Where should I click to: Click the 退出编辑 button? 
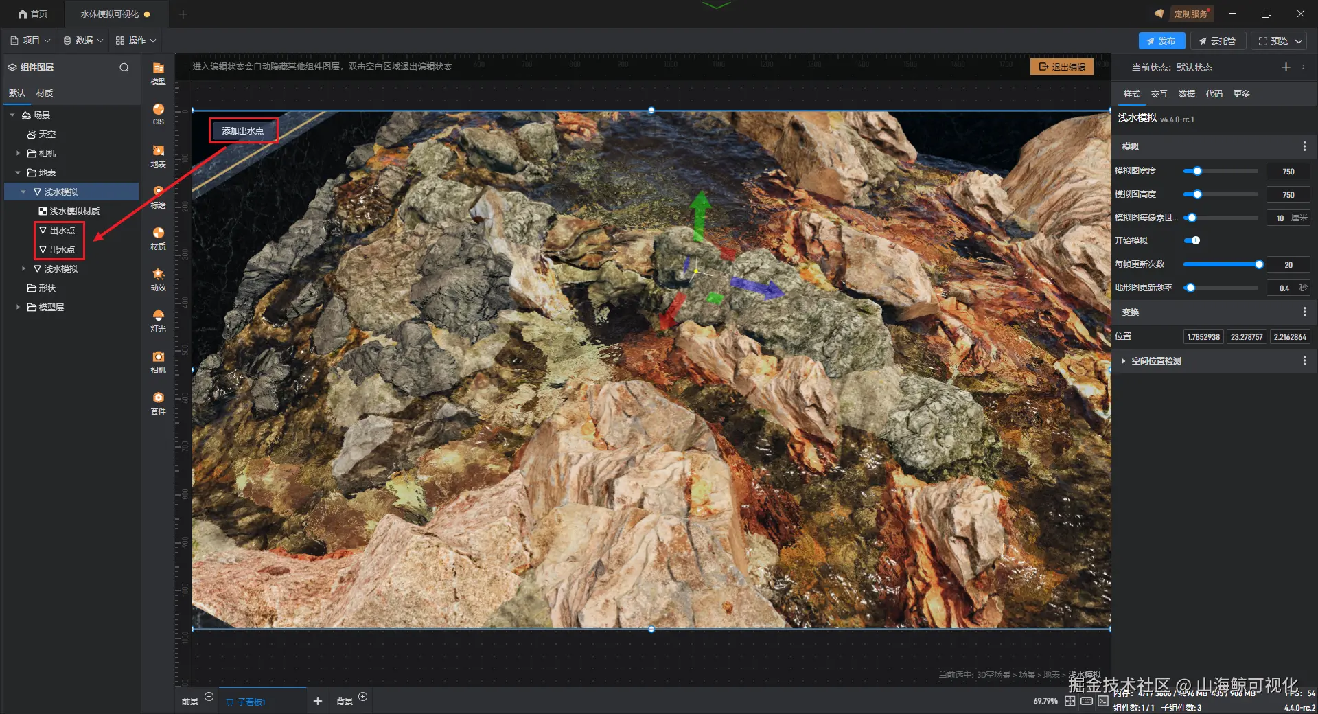[1061, 67]
